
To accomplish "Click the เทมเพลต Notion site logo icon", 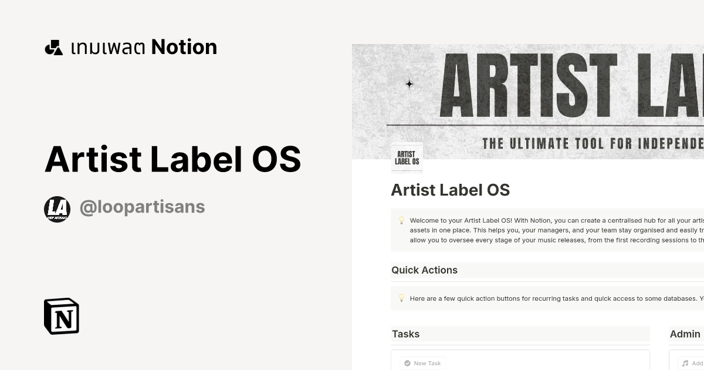I will (x=53, y=47).
